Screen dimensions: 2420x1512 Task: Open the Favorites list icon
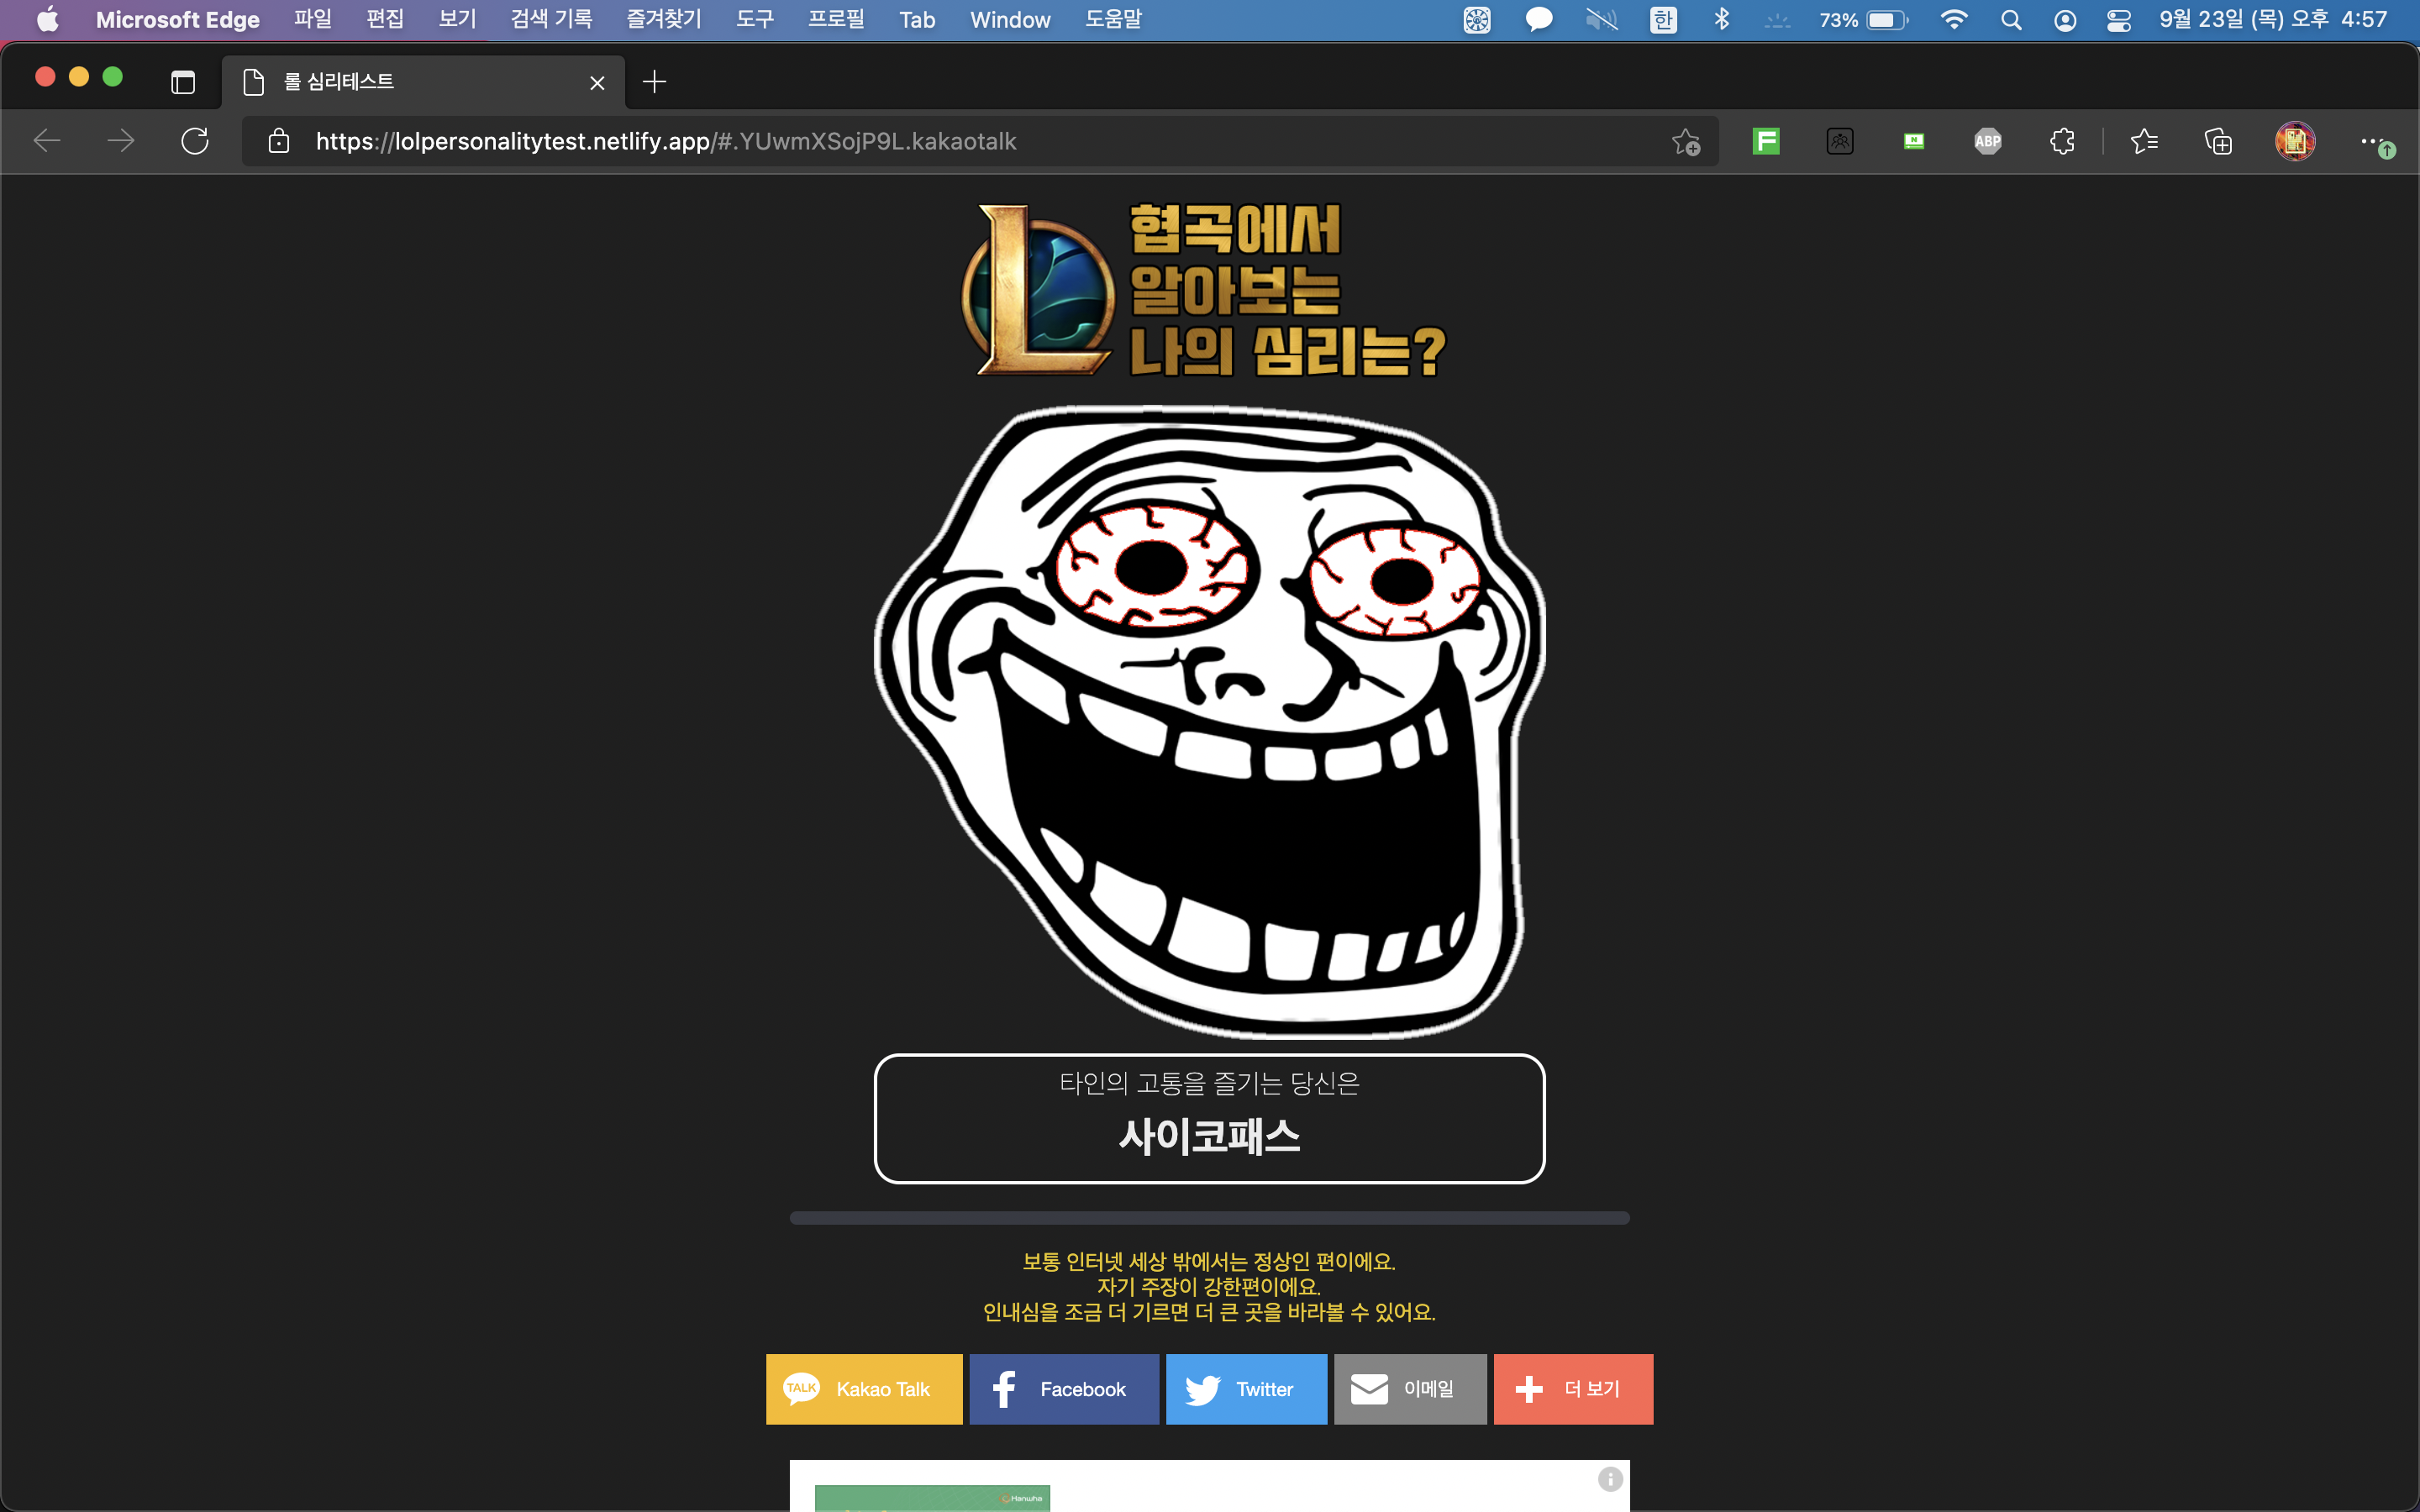2144,141
